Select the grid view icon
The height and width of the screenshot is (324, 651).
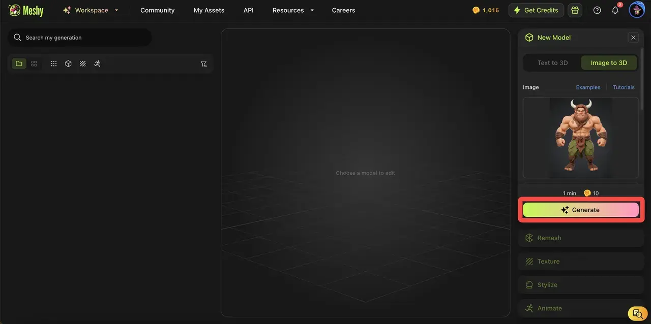pos(34,63)
